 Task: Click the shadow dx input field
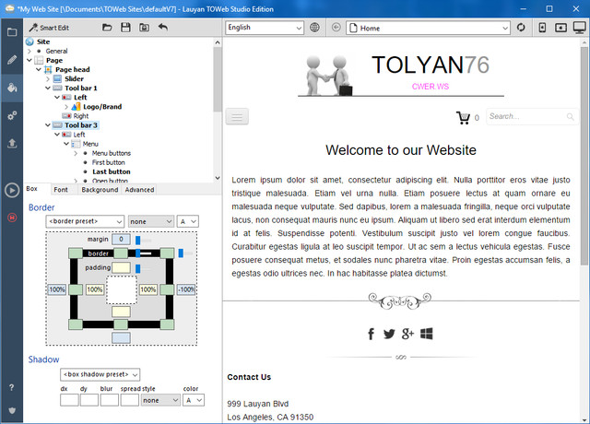(69, 400)
